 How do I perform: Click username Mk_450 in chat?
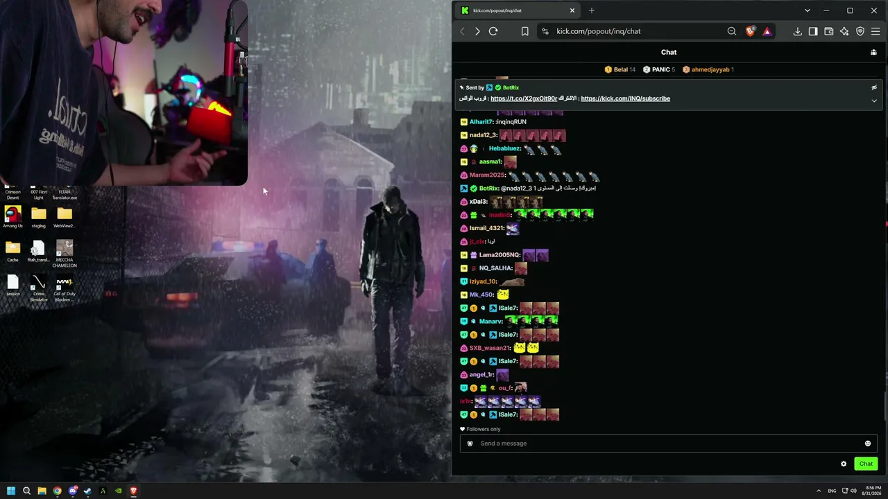482,295
